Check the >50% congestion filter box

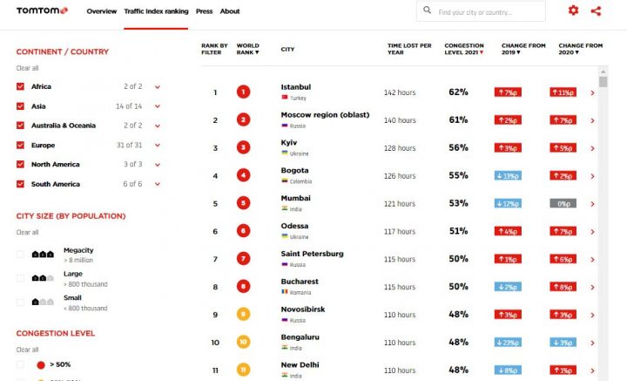click(x=20, y=364)
